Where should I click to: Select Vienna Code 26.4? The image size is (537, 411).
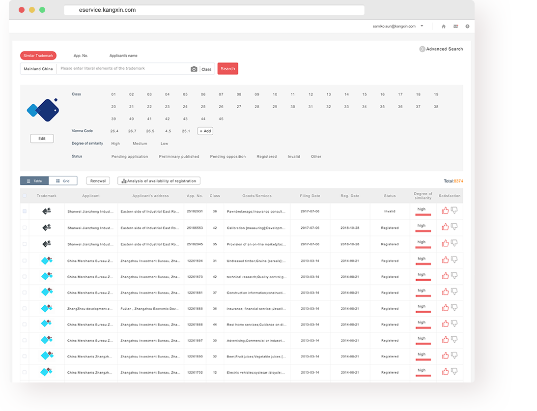click(114, 131)
